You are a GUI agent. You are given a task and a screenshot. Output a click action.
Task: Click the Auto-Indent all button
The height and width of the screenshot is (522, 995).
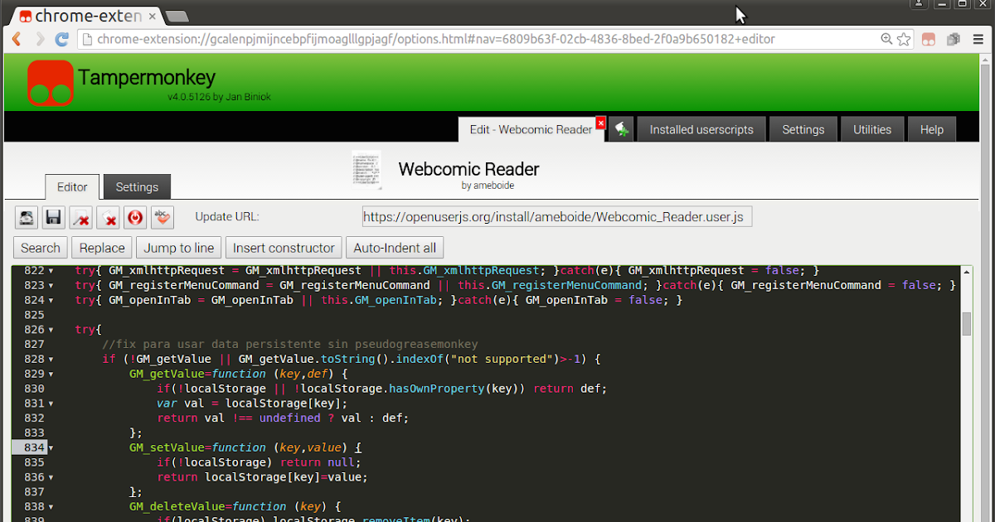(395, 248)
